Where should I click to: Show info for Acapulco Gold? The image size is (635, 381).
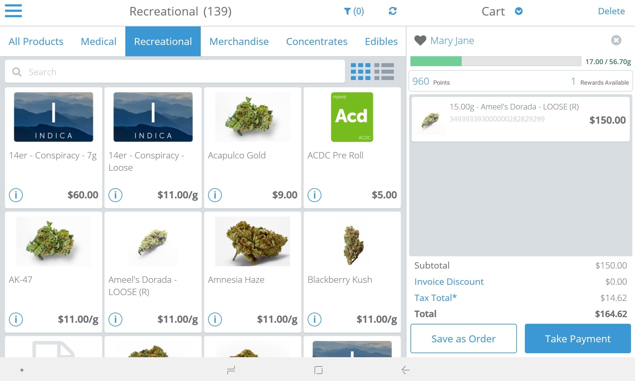(215, 195)
